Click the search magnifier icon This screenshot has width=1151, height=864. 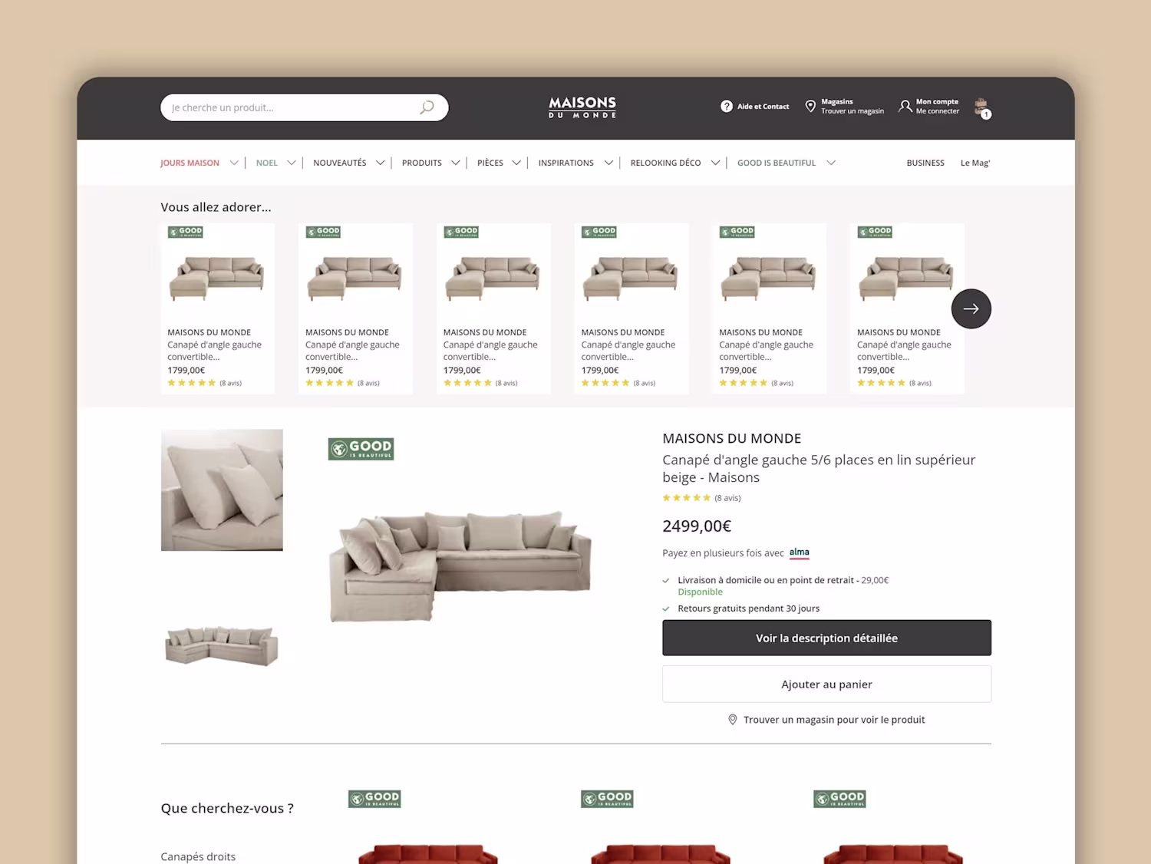[427, 107]
